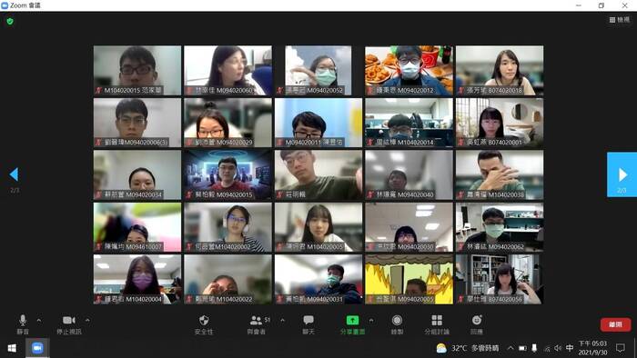Select participant tile M094020030
Viewport: 637px width, 358px height.
click(x=409, y=227)
